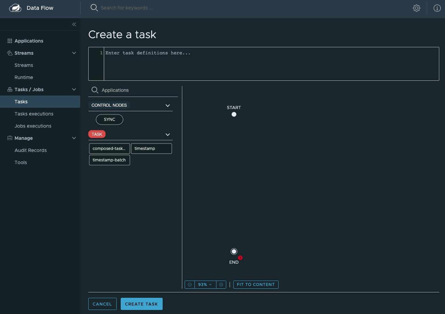This screenshot has width=445, height=314.
Task: Click the Manage briefcase icon in sidebar
Action: [x=10, y=138]
